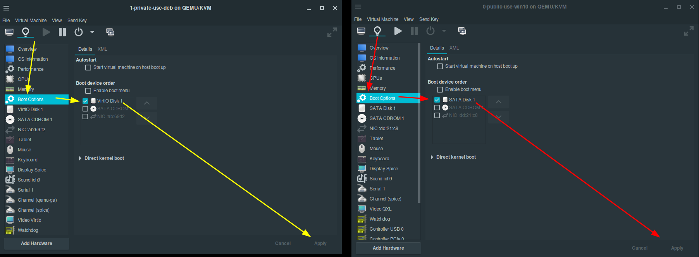Select VirtIO Disk 1 in deb hardware list
Viewport: 699px width, 257px height.
(37, 110)
